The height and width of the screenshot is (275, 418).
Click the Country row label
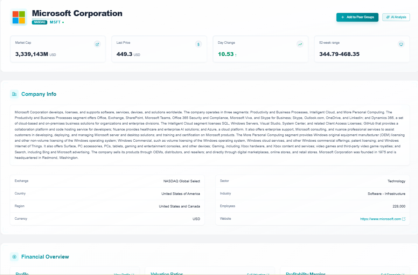(20, 193)
